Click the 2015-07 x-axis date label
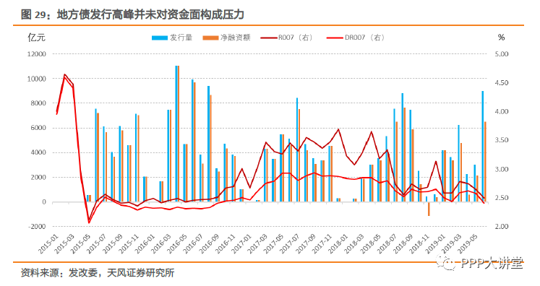This screenshot has height=286, width=540. click(96, 245)
